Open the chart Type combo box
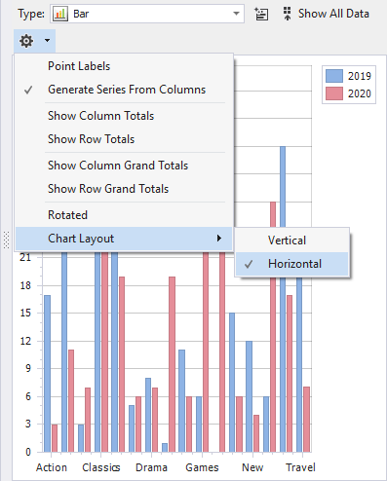 pyautogui.click(x=147, y=14)
